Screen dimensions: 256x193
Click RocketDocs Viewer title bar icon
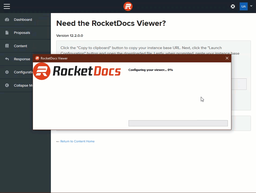pos(37,58)
